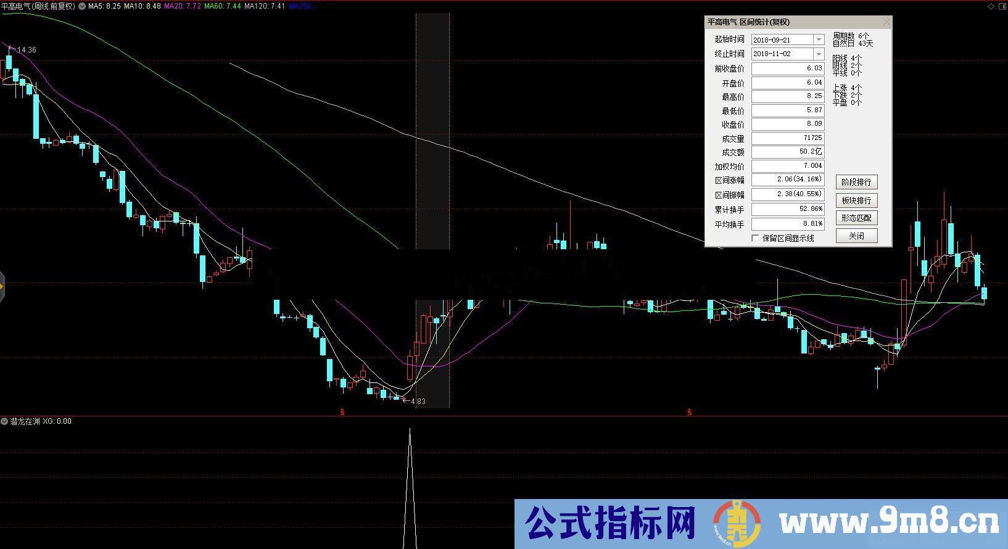Viewport: 1008px width, 549px height.
Task: Click the 区间涨幅 value 2.06(34.16%)
Action: [x=788, y=180]
